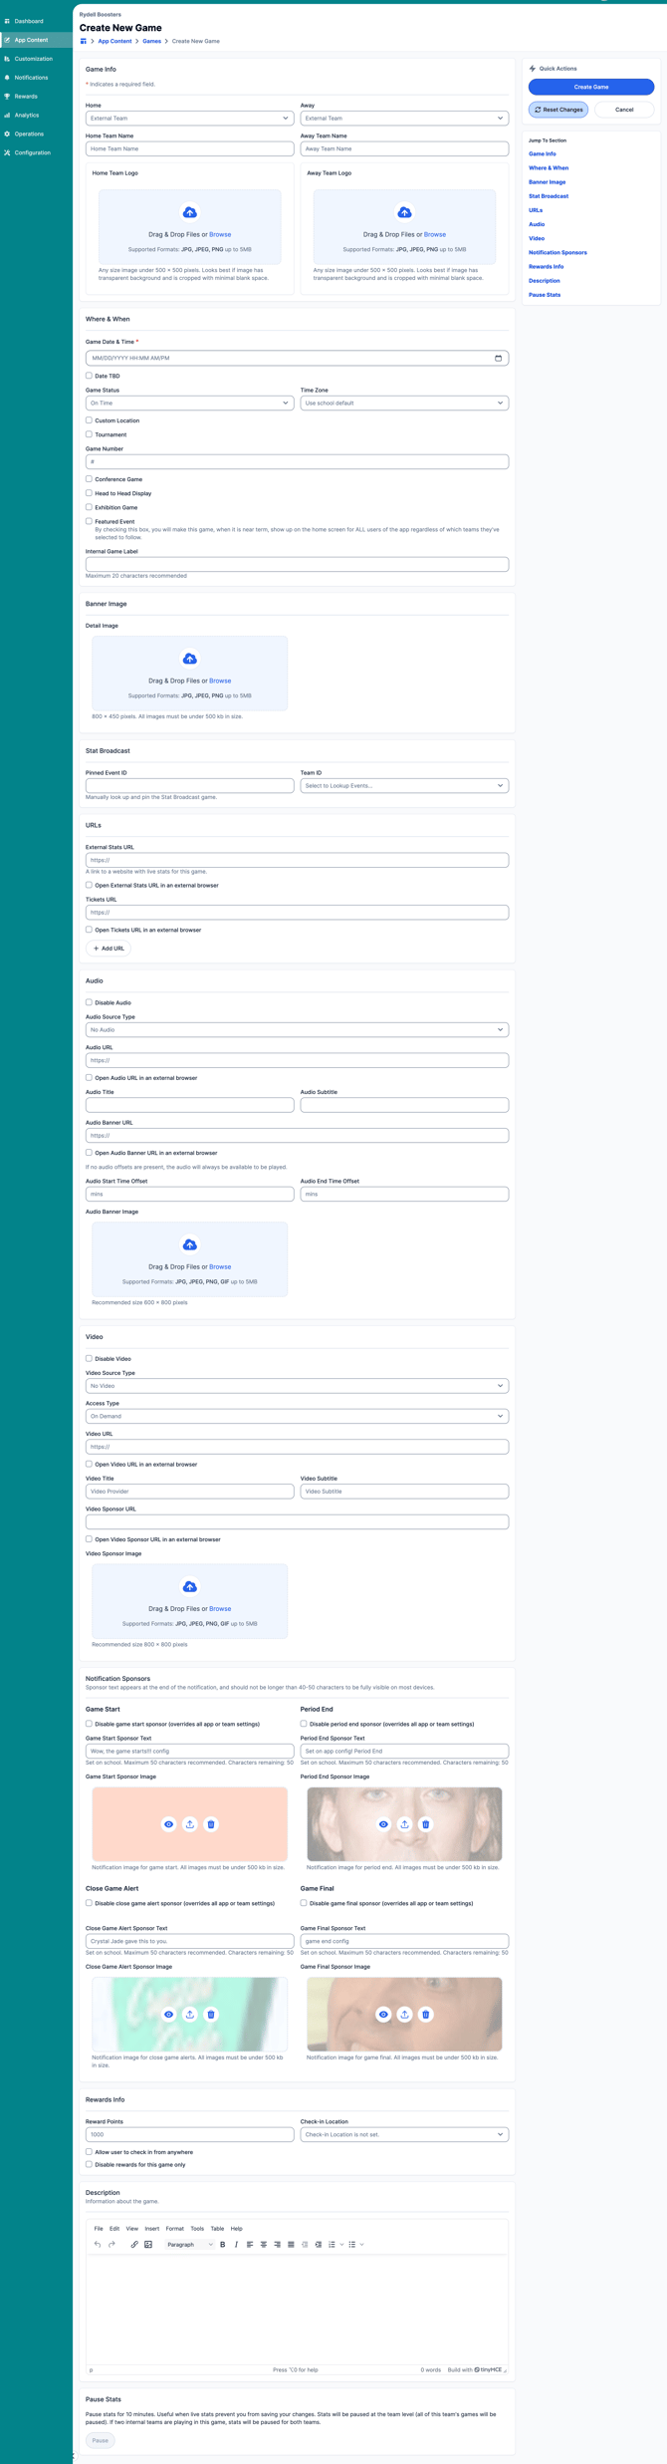Screen dimensions: 667x2464
Task: Check Allow user to check in from anywhere
Action: [x=89, y=2152]
